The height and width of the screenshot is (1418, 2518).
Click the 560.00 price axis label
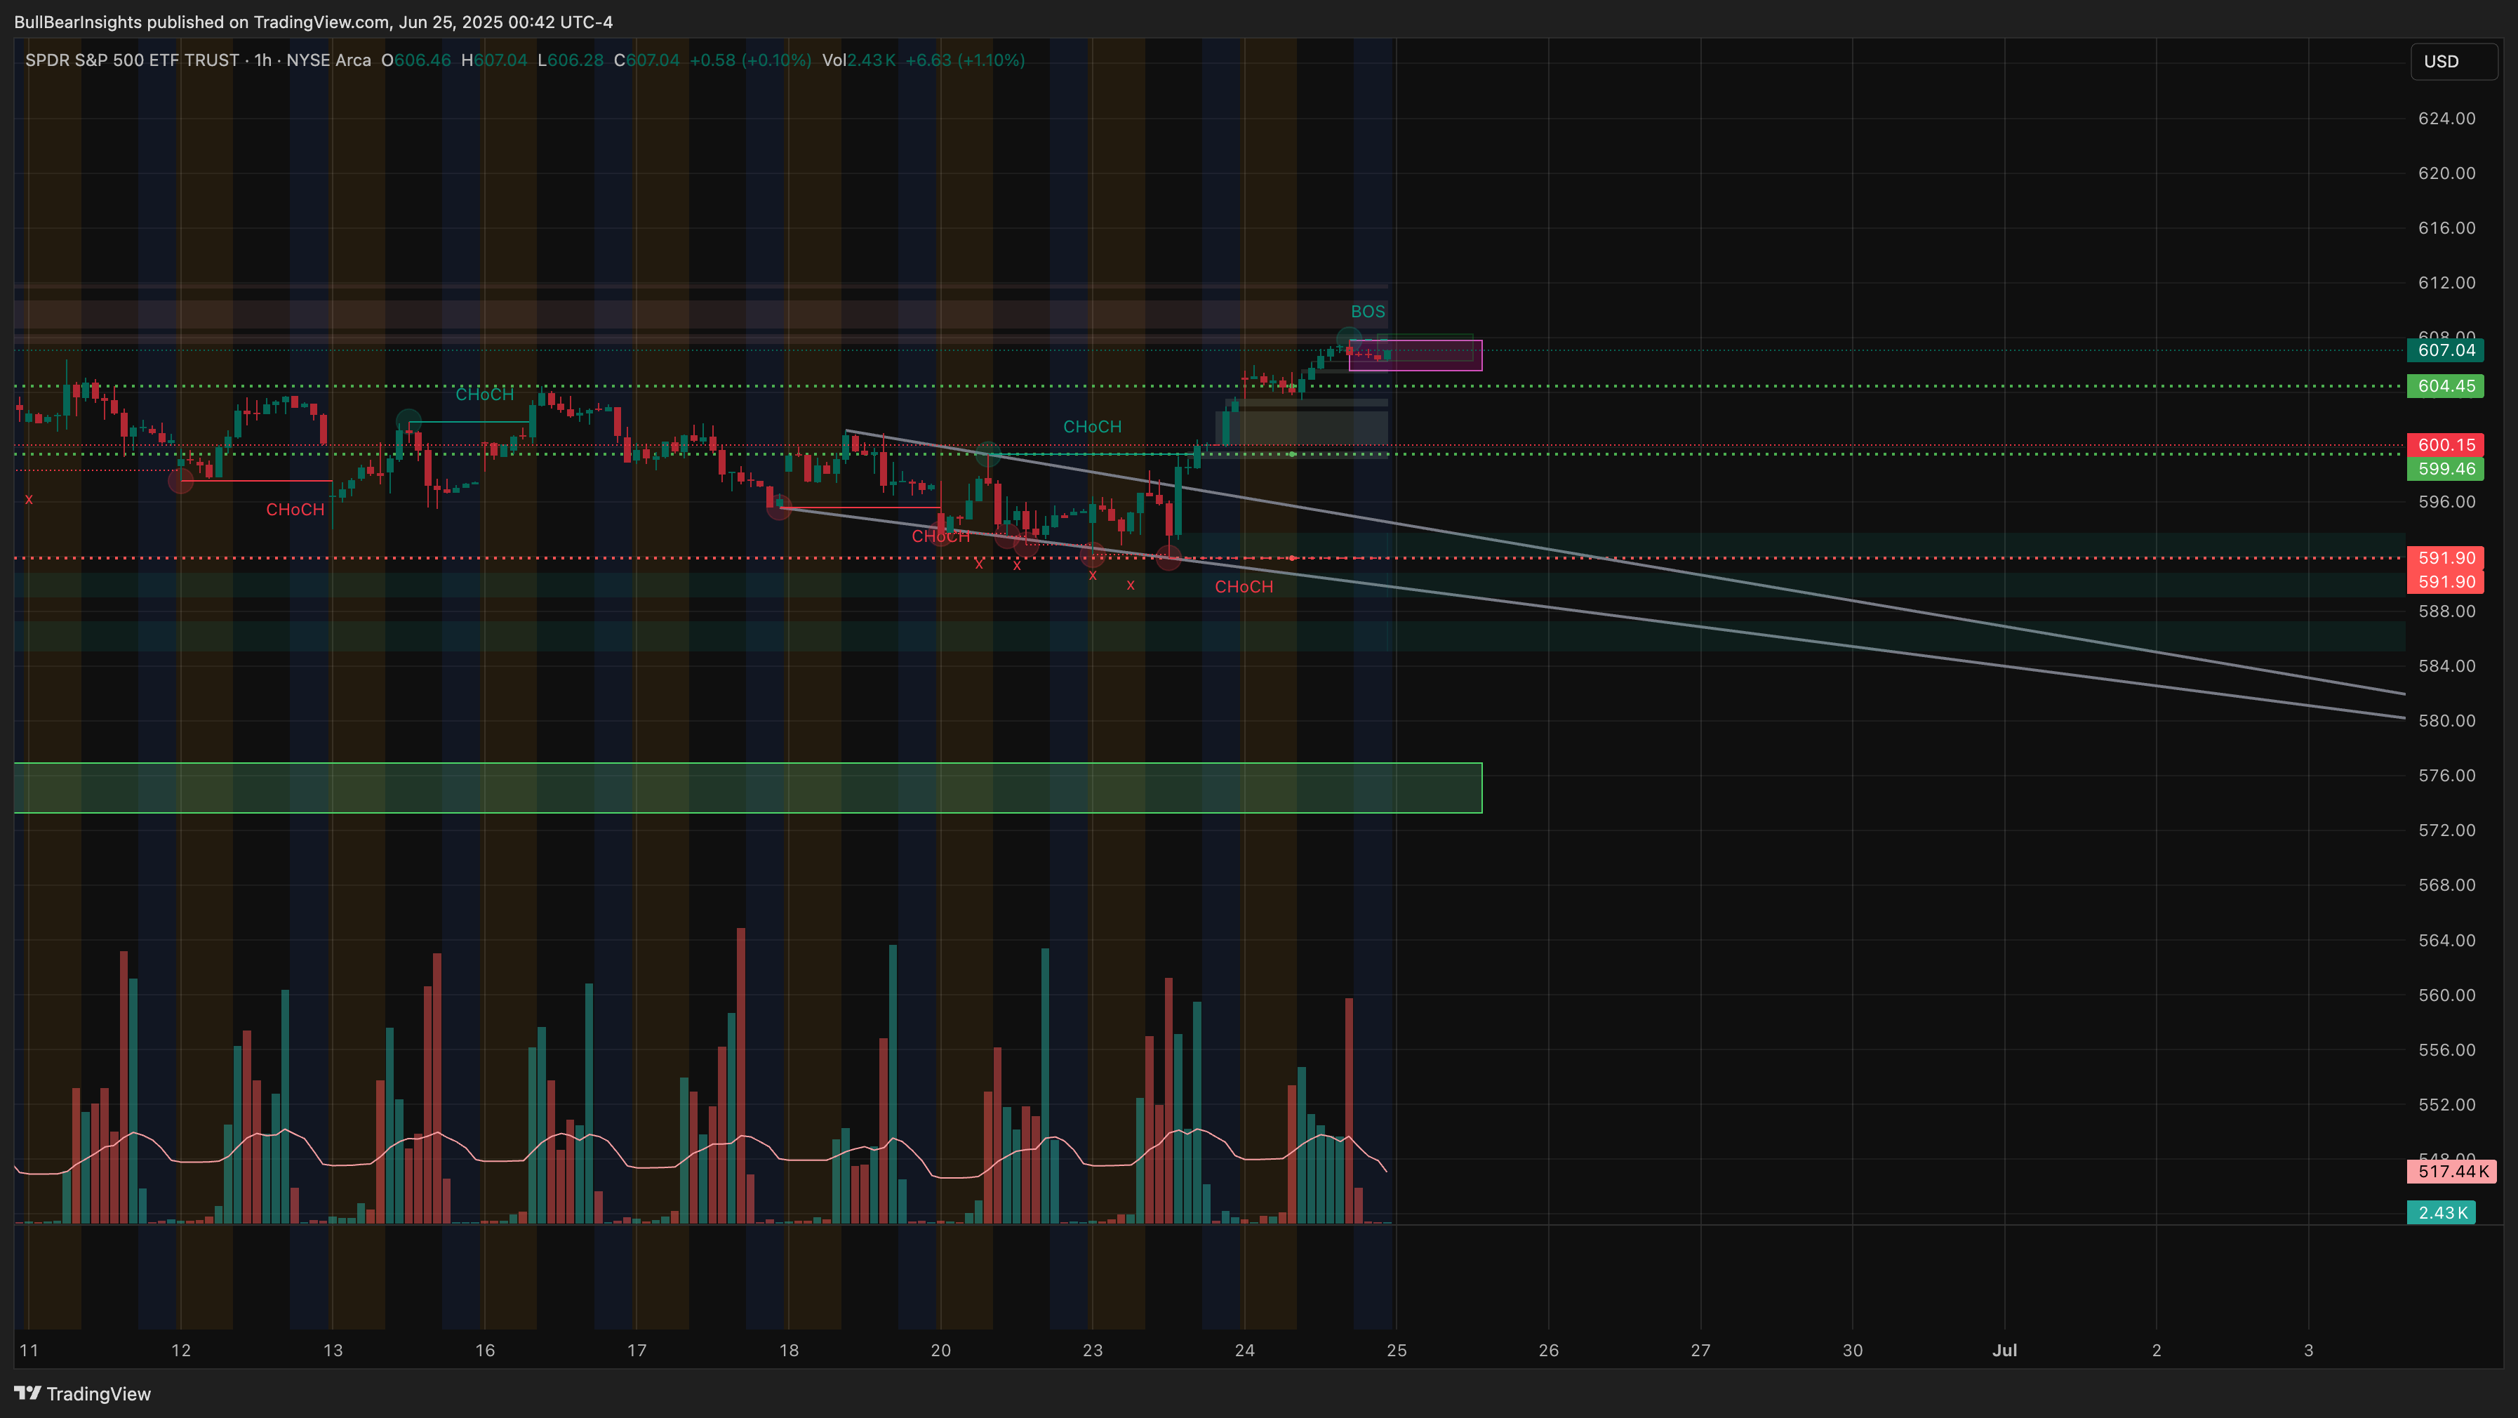click(x=2446, y=995)
